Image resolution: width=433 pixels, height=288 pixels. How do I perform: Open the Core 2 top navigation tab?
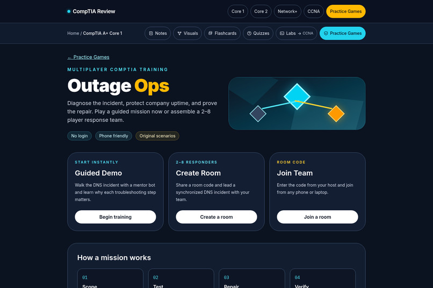coord(261,11)
